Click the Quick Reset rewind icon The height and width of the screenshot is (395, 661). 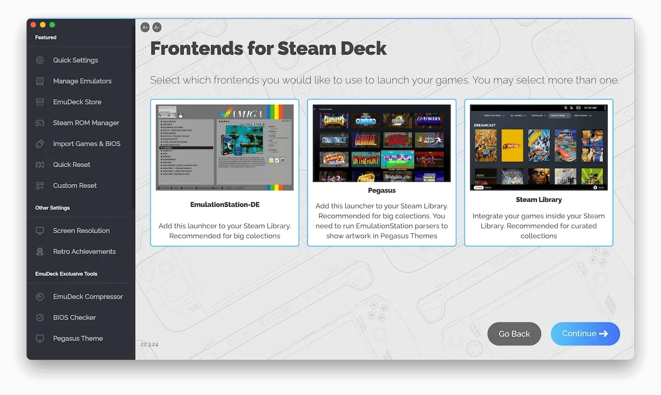[x=40, y=165]
